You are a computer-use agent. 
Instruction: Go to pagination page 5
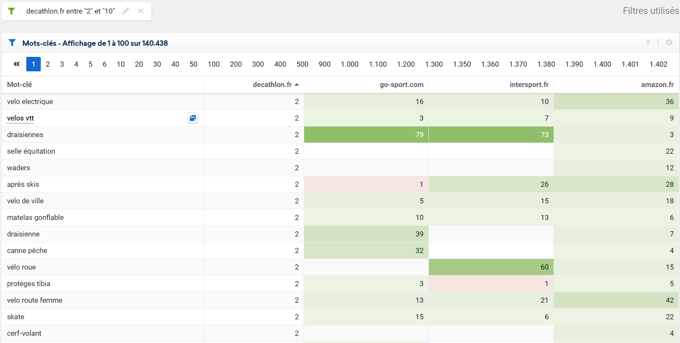[90, 64]
